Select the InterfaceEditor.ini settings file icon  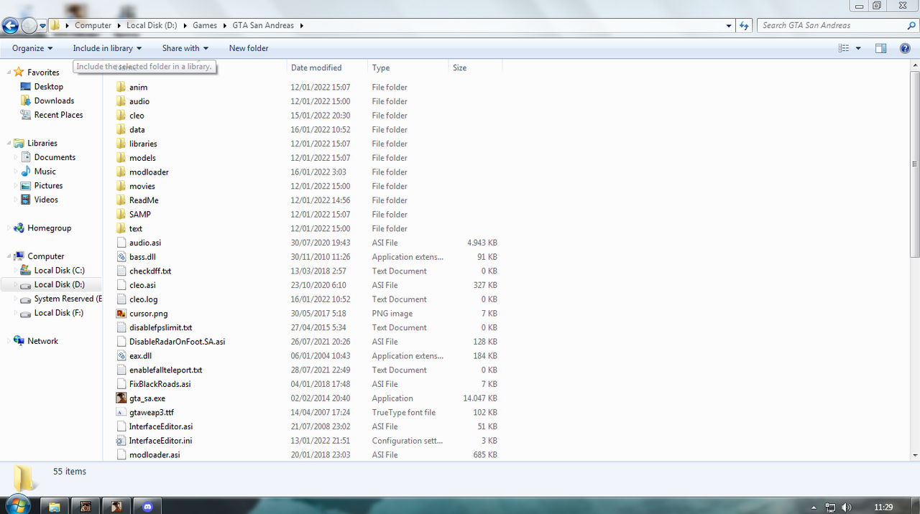[x=121, y=440]
